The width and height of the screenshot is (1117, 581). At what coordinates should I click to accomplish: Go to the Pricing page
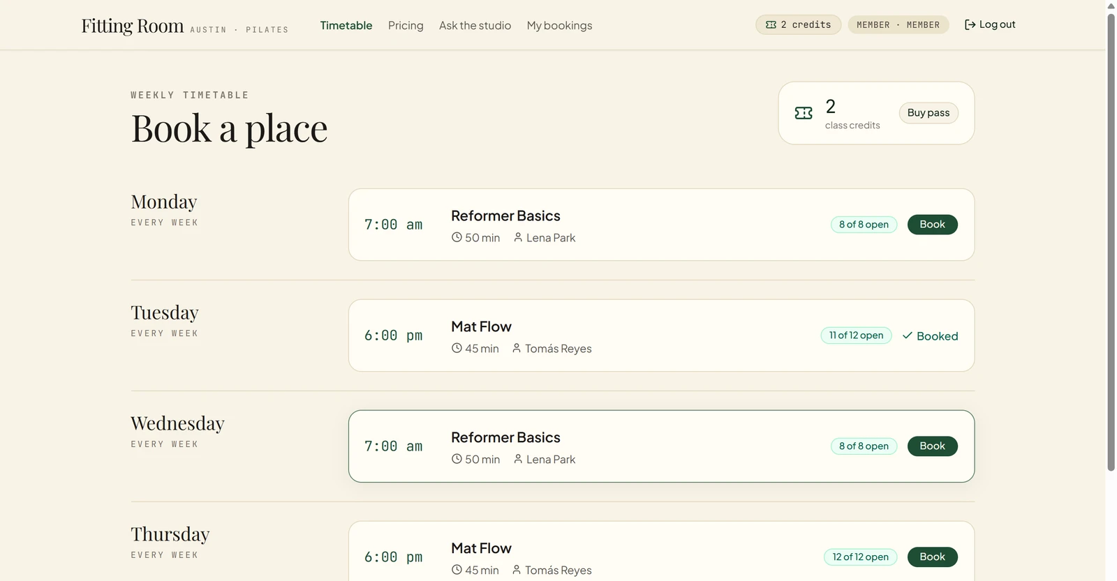pyautogui.click(x=406, y=25)
